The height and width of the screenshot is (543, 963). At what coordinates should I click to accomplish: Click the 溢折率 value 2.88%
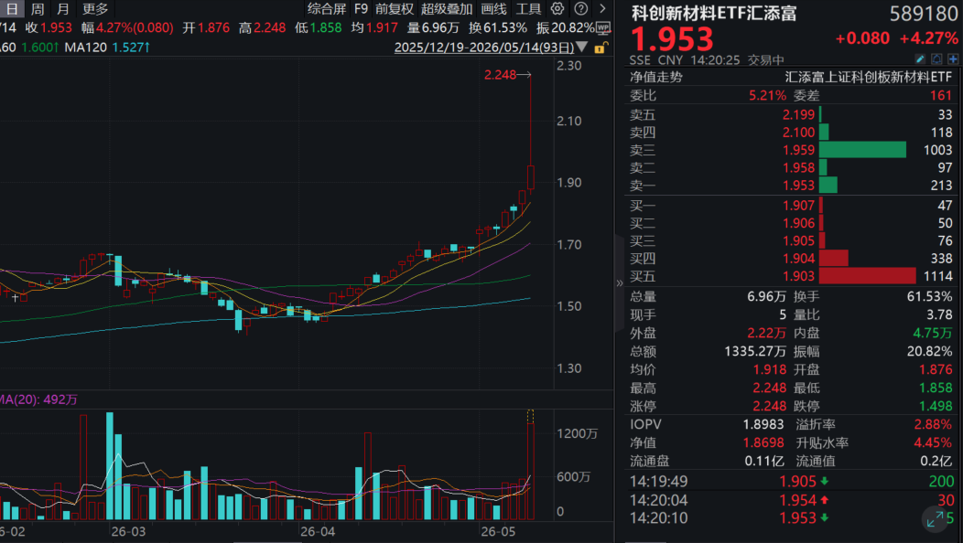coord(933,424)
